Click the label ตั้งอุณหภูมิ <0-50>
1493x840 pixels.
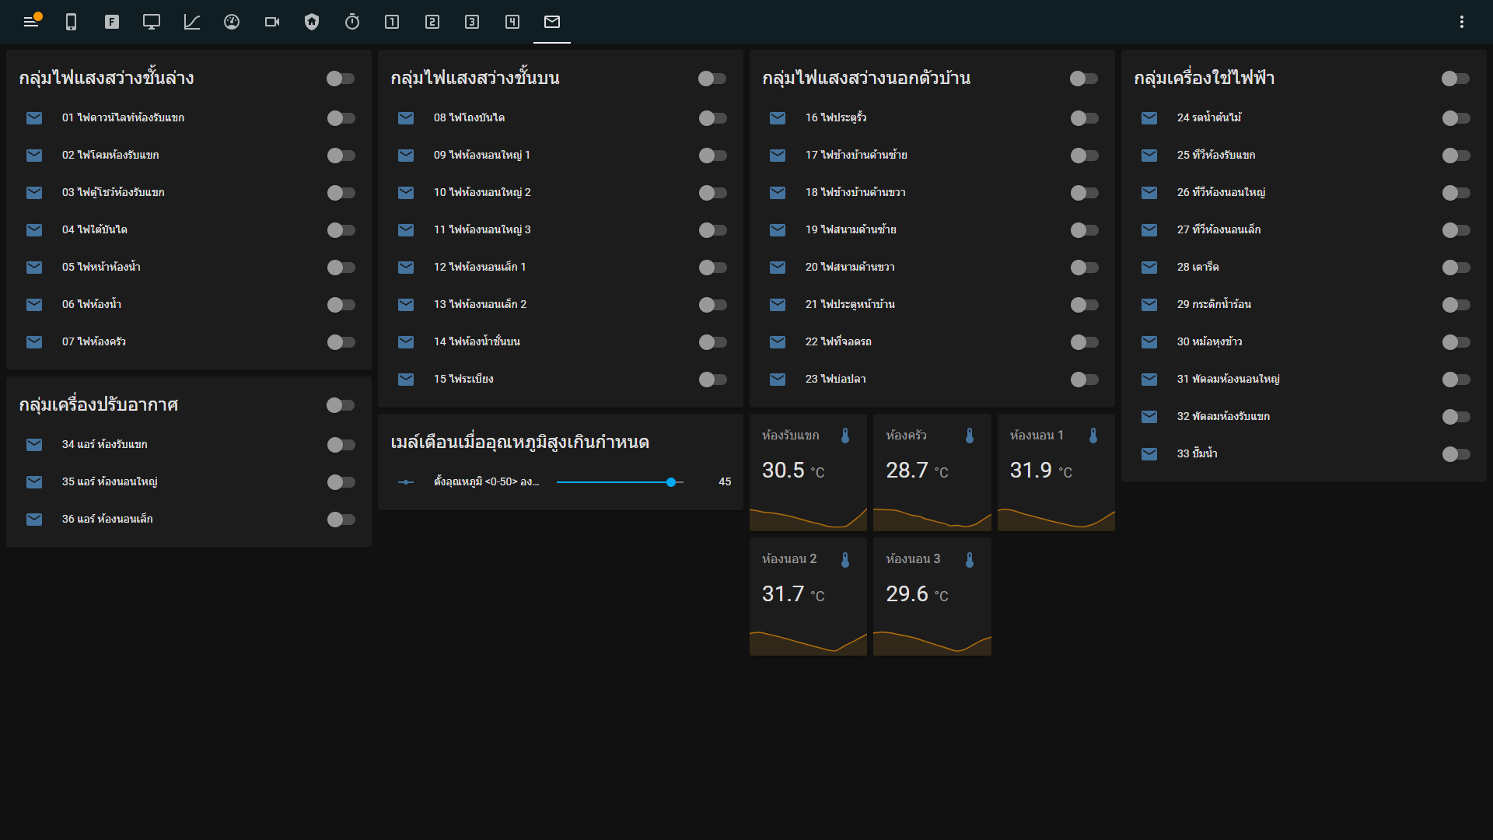coord(487,482)
